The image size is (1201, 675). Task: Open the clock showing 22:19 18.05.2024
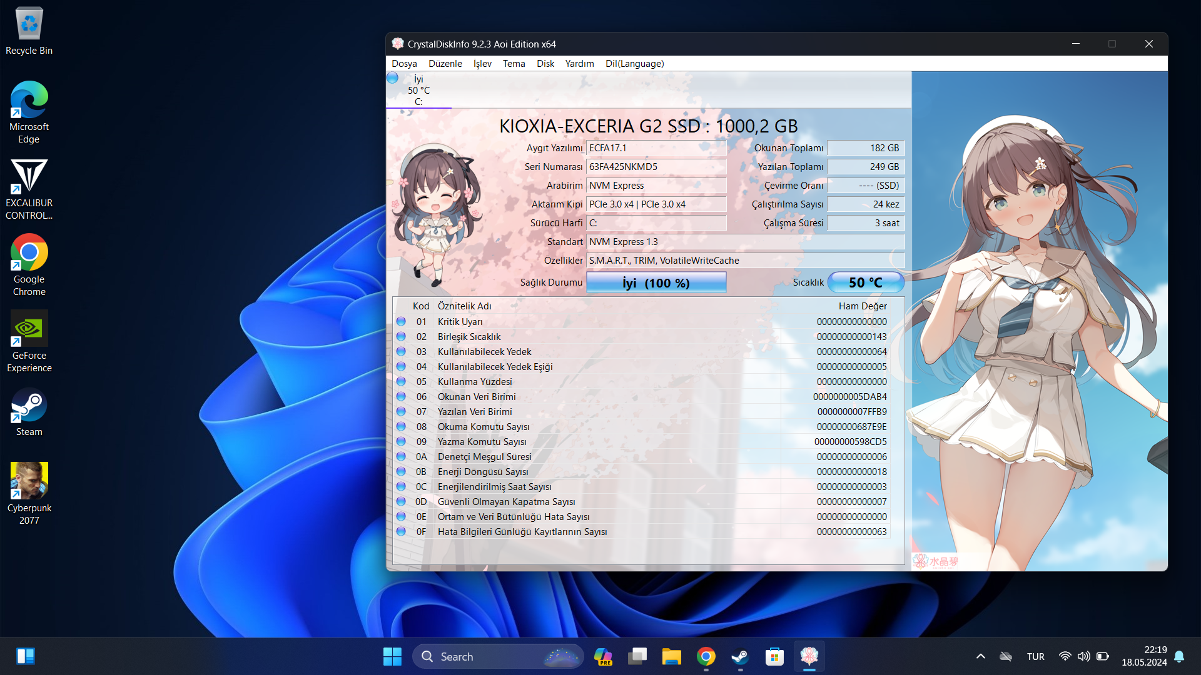1144,656
